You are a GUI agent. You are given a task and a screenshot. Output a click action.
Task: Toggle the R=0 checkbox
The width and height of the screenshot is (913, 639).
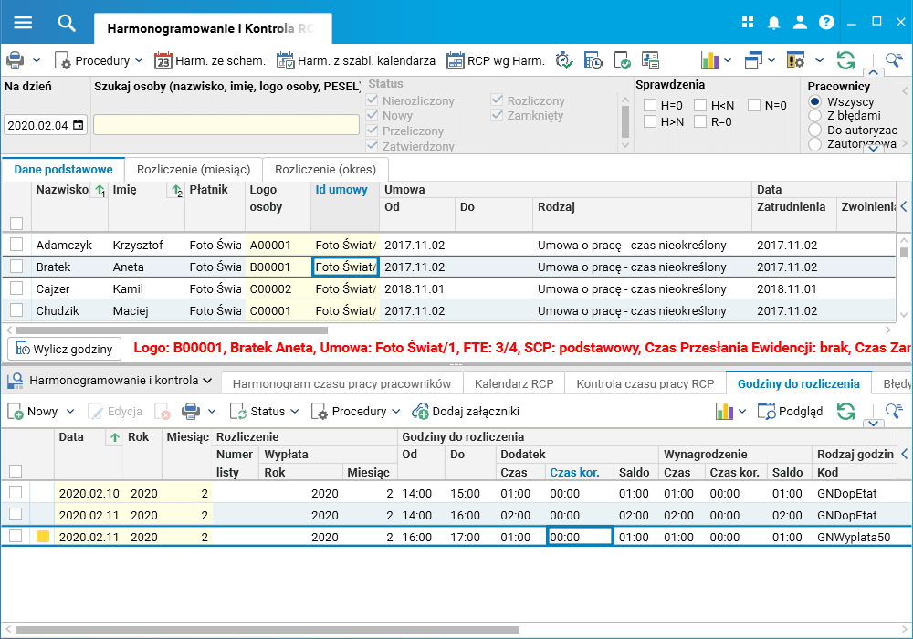coord(700,121)
